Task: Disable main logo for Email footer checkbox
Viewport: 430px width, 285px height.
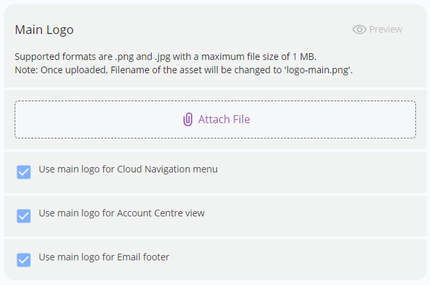Action: click(x=23, y=260)
